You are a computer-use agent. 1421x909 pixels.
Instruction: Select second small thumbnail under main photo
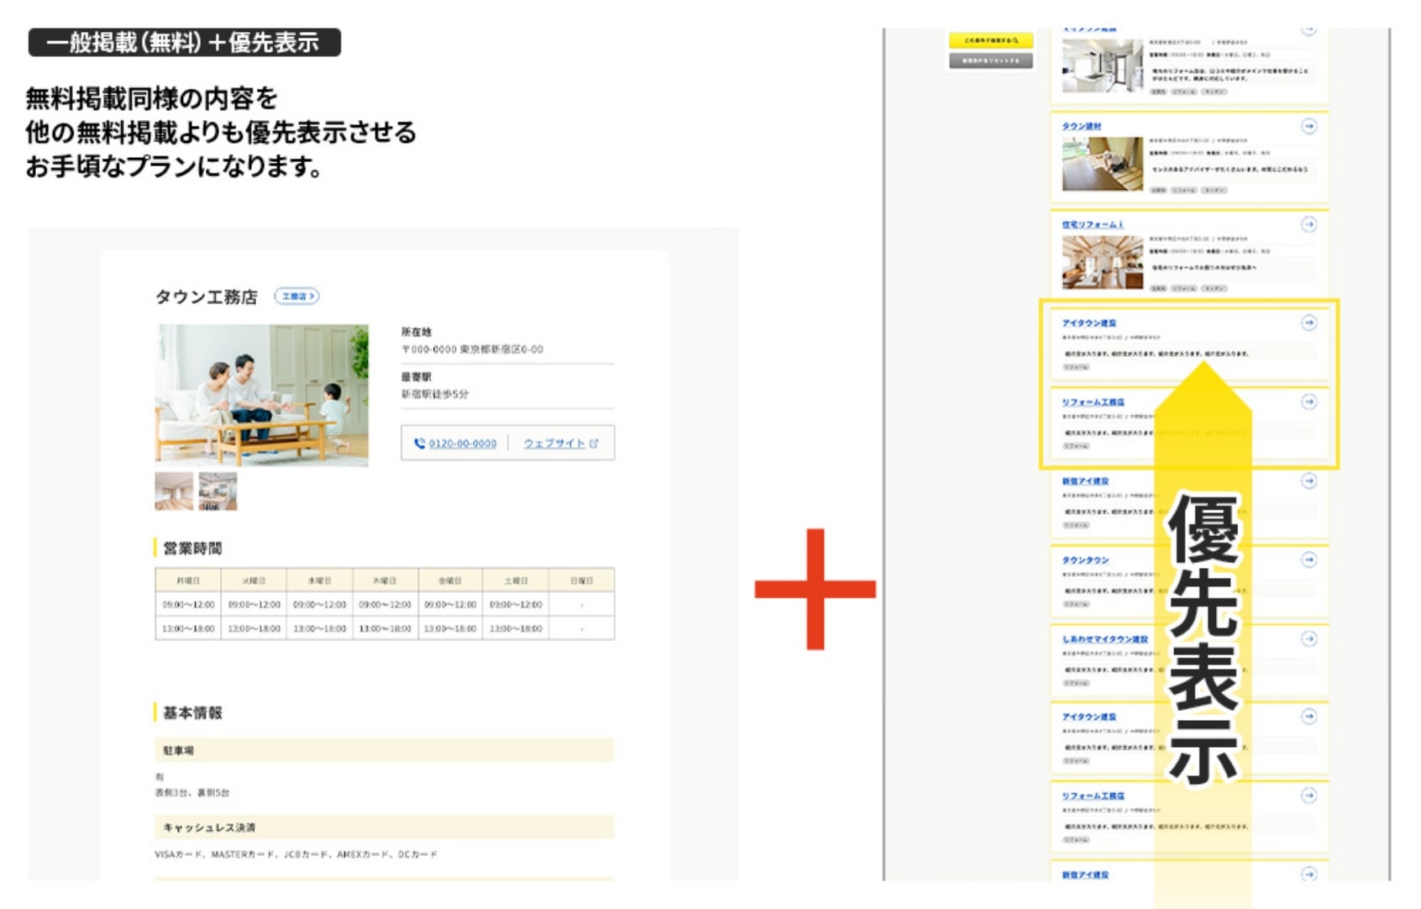coord(218,491)
